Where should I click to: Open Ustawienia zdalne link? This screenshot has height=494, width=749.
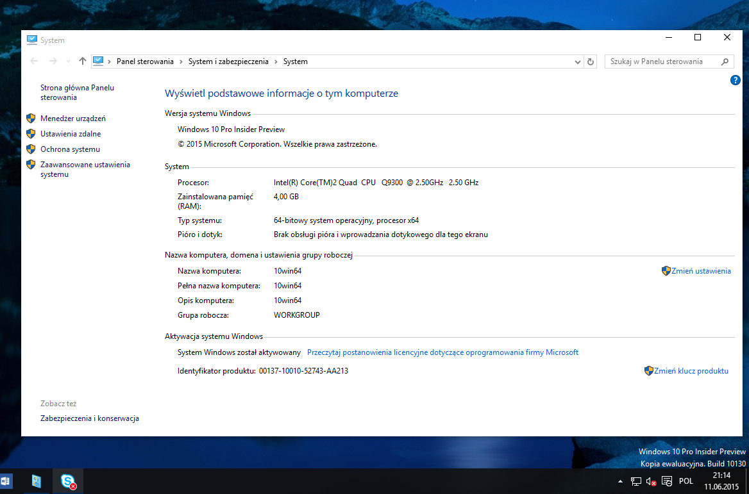(x=71, y=134)
